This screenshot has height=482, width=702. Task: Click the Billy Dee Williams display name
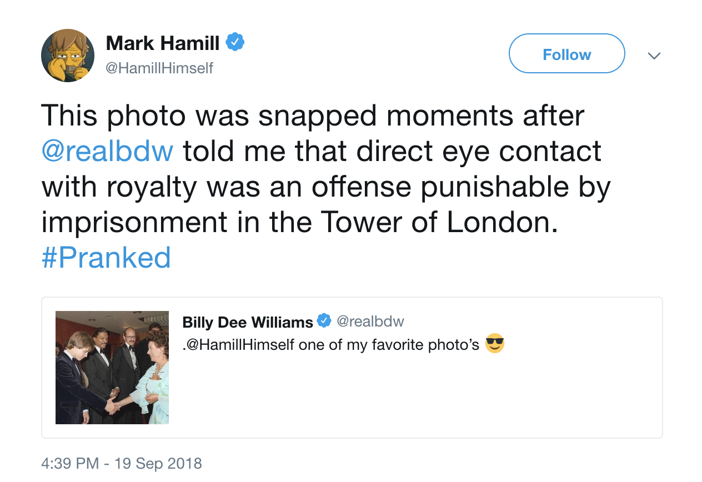click(x=248, y=322)
